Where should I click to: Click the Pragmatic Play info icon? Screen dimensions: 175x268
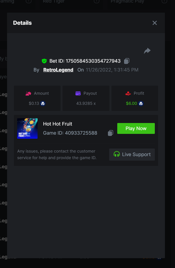click(x=164, y=2)
